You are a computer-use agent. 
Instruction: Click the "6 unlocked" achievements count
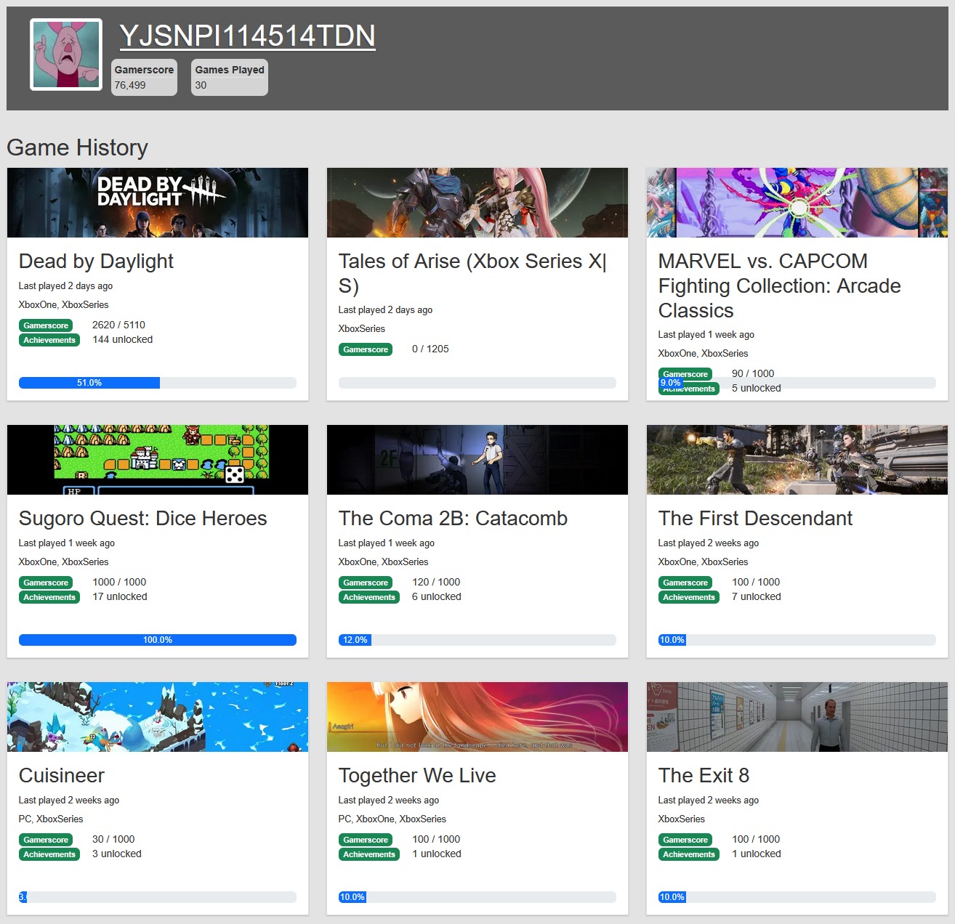[437, 596]
